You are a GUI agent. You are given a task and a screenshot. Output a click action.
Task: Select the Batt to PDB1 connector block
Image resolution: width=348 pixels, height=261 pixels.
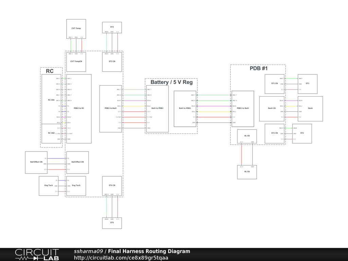pos(185,108)
